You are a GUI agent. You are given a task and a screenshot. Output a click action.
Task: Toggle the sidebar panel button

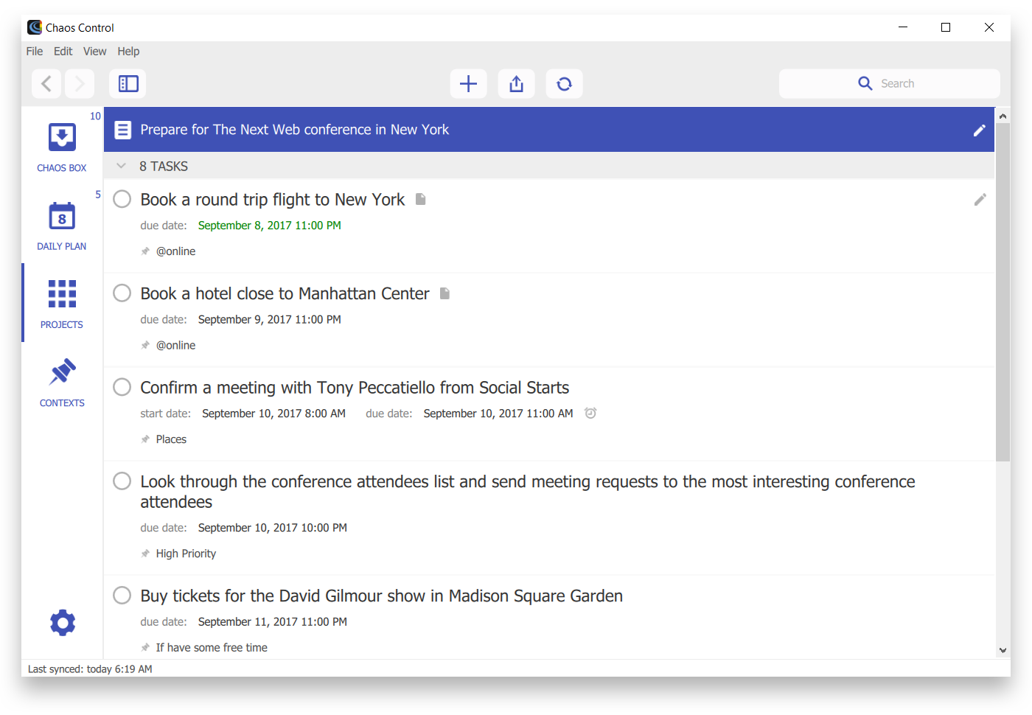[128, 84]
